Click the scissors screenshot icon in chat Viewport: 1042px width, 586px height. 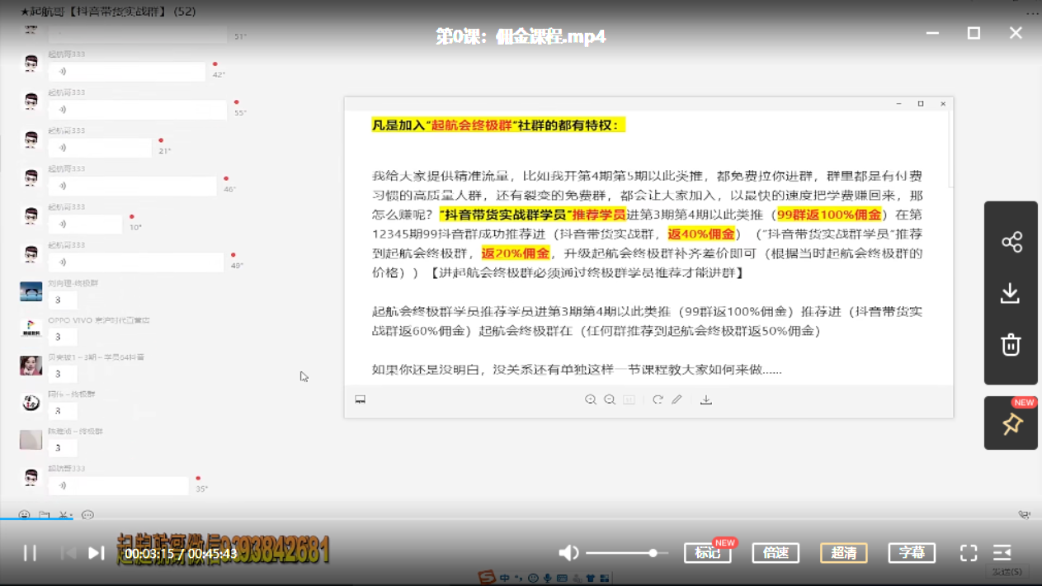[65, 515]
